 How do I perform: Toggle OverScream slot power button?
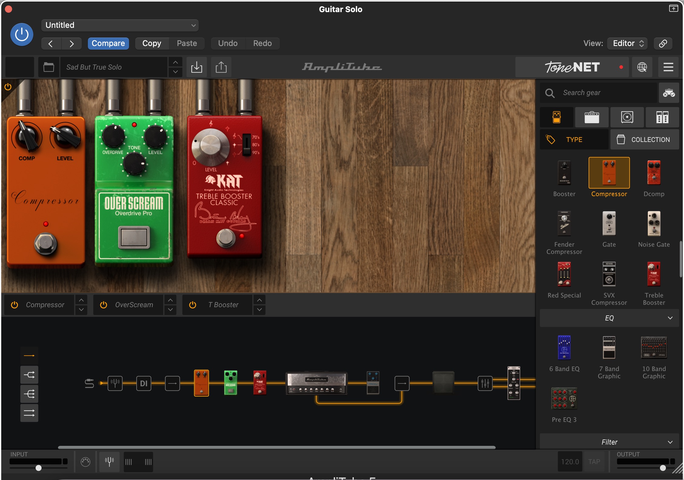pyautogui.click(x=104, y=305)
